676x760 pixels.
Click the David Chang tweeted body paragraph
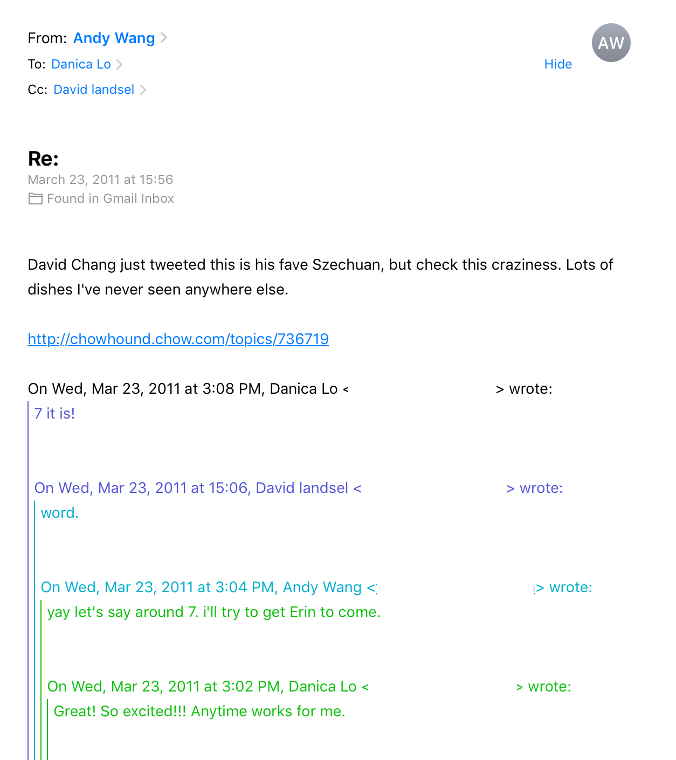coord(320,277)
